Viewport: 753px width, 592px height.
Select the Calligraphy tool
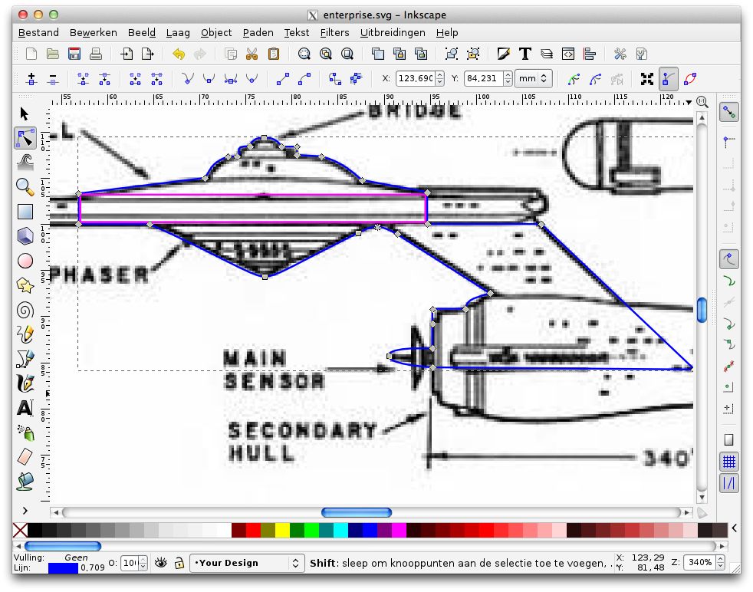[x=25, y=383]
